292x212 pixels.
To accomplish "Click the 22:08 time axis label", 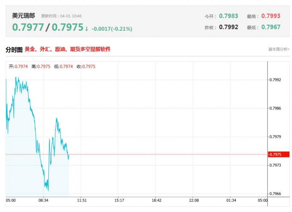I will [194, 200].
